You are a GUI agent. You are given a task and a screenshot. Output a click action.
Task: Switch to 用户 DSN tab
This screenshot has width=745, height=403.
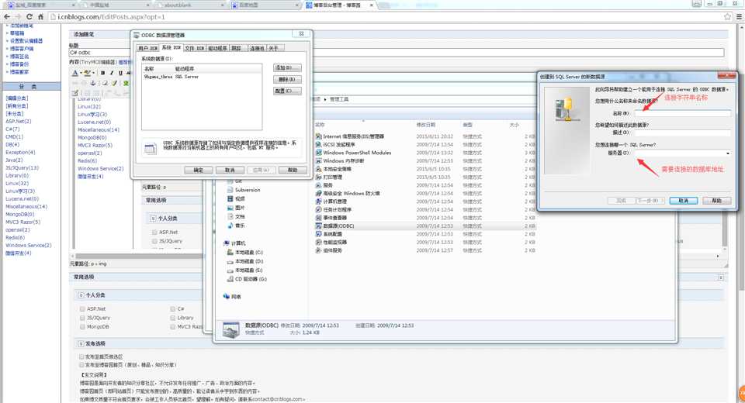(x=147, y=48)
